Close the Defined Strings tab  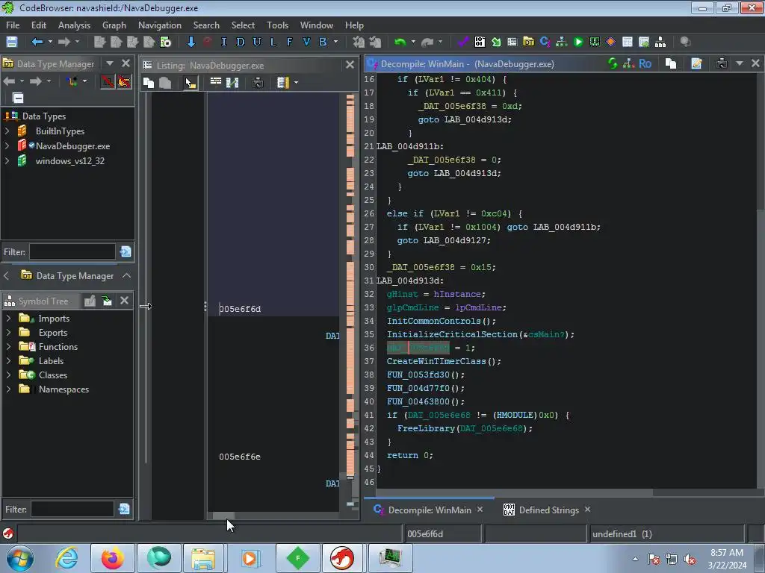click(587, 509)
